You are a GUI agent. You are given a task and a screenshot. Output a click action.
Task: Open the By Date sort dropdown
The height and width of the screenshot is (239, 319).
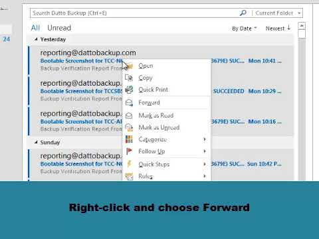pos(244,29)
